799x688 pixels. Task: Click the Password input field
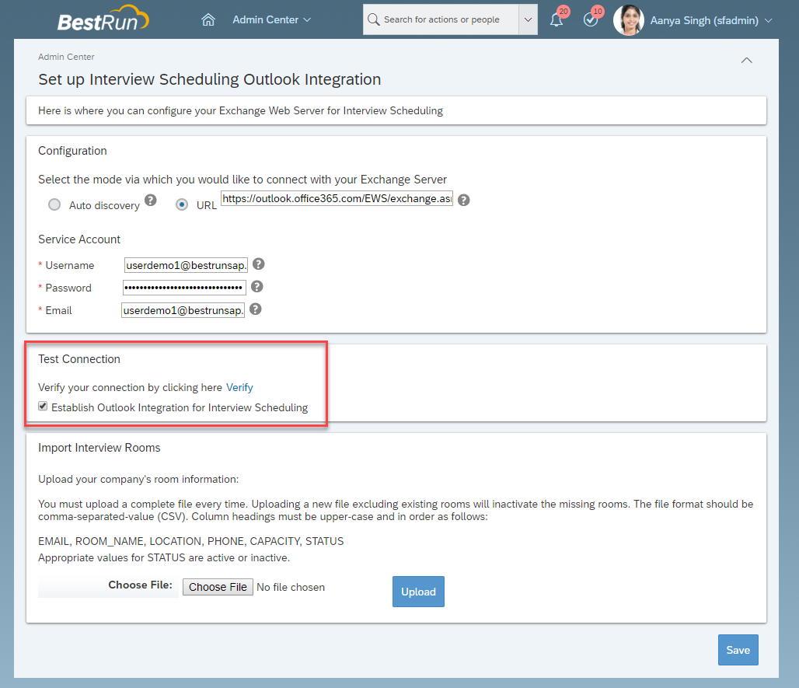(x=184, y=288)
